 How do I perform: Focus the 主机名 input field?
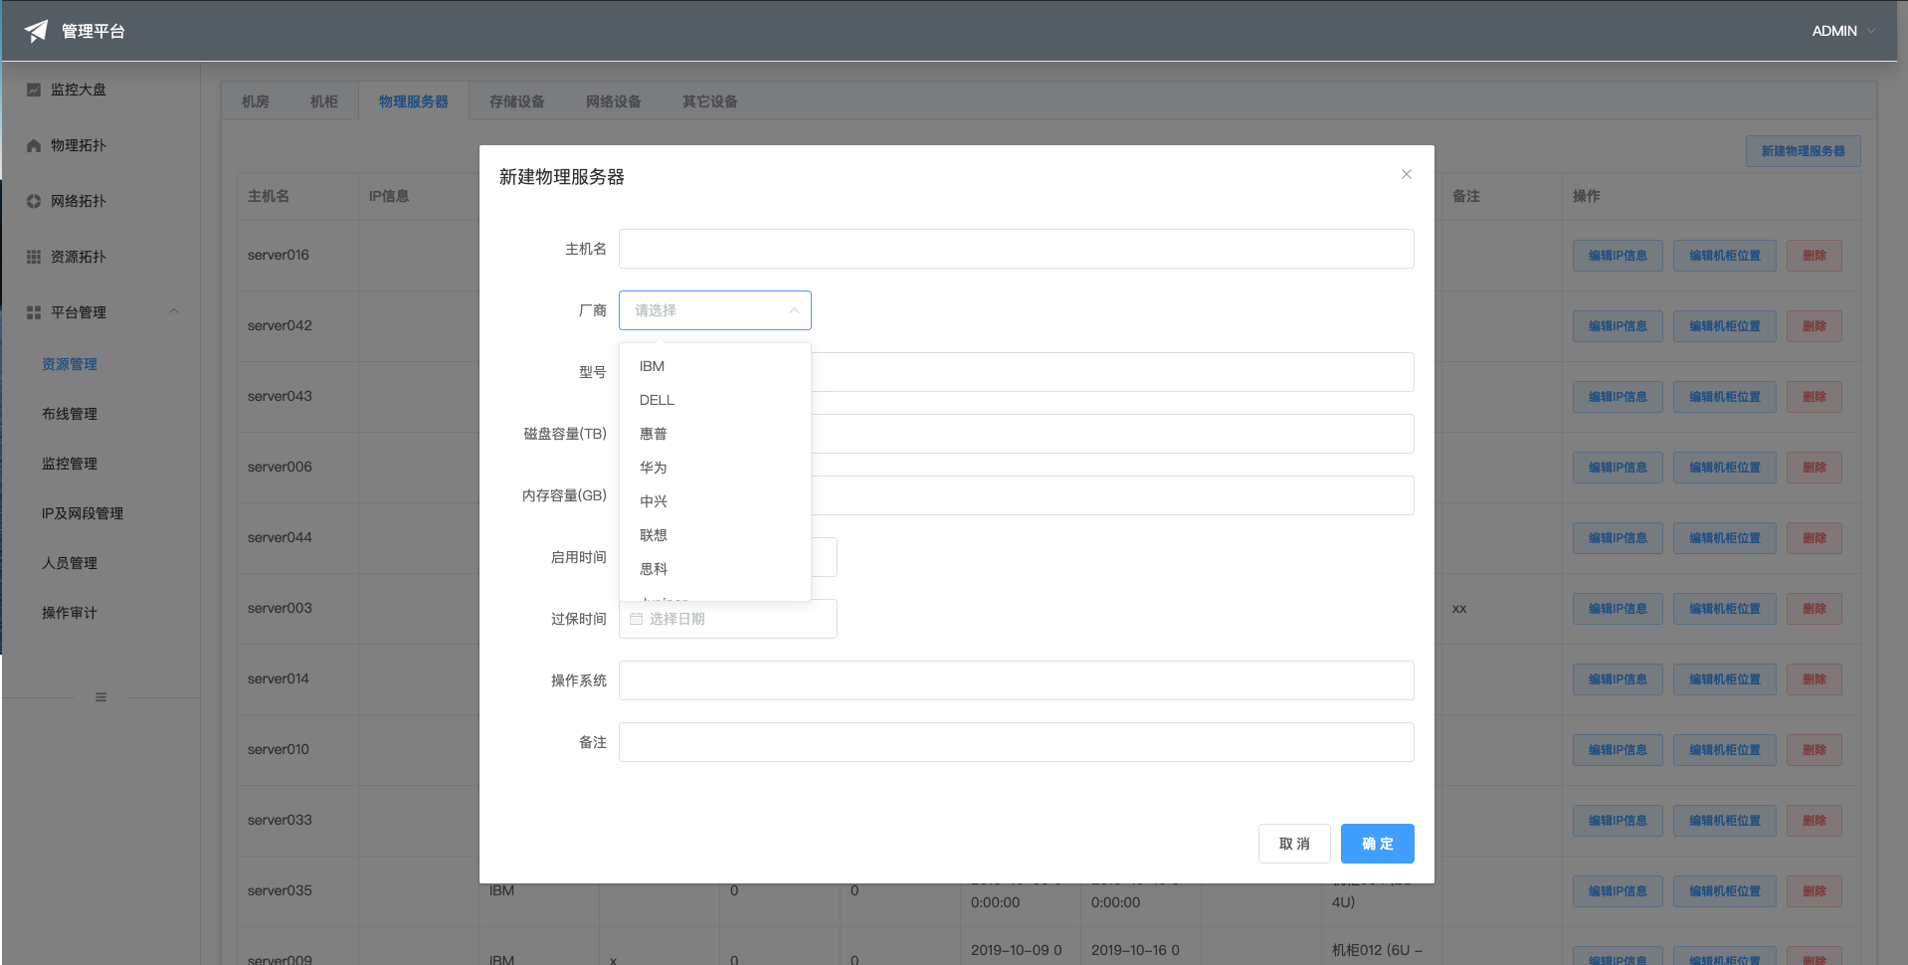[x=1017, y=249]
